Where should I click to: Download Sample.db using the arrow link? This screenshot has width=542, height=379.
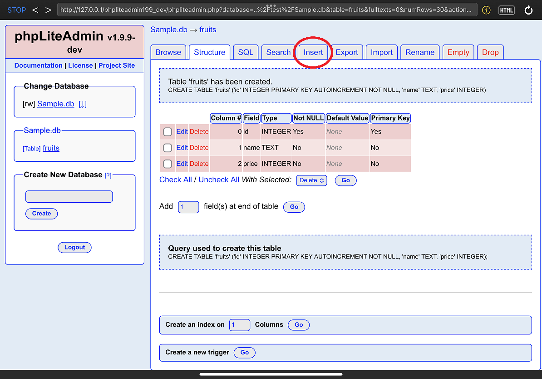[x=83, y=104]
